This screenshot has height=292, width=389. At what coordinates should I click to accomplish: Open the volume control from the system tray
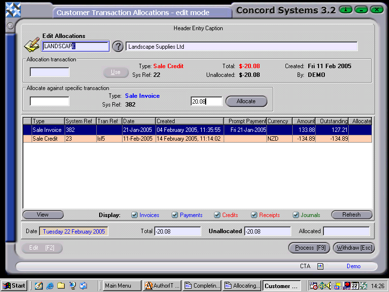point(329,286)
